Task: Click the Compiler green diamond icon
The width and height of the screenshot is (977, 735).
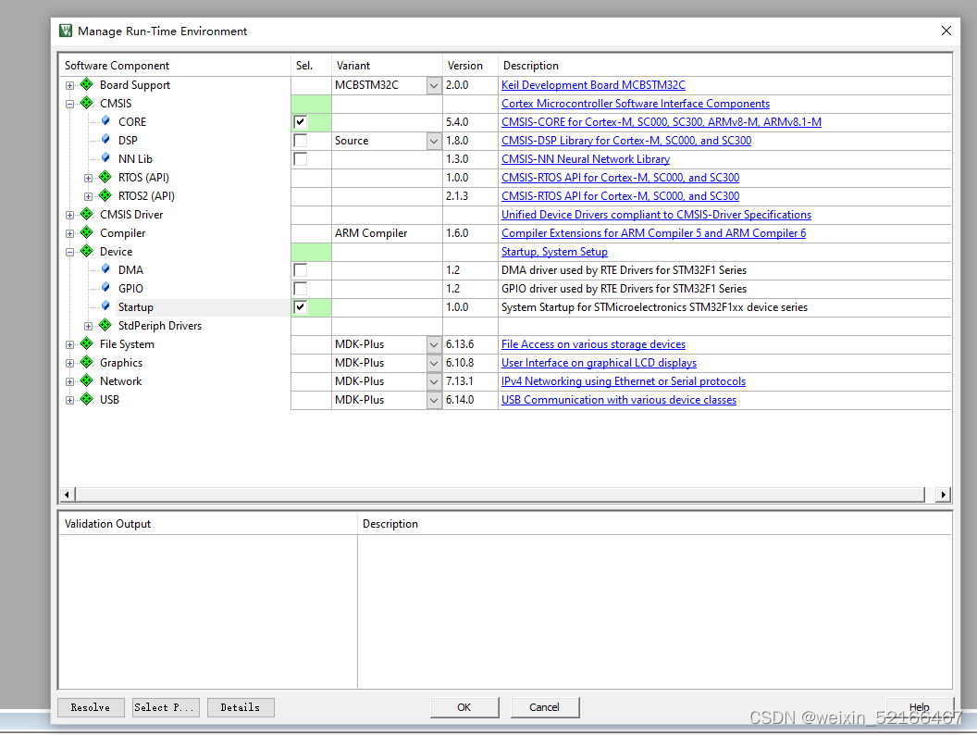Action: click(x=87, y=232)
